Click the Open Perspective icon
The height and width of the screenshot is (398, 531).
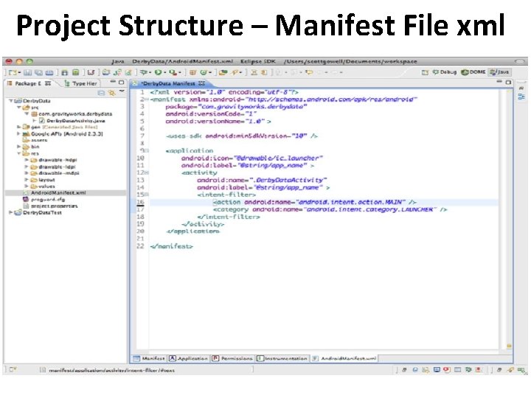pyautogui.click(x=425, y=72)
